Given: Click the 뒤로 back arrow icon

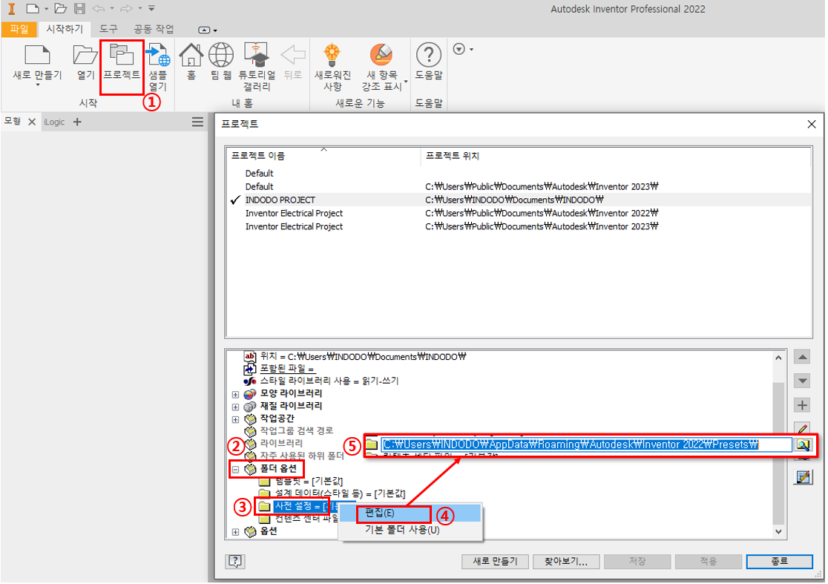Looking at the screenshot, I should [293, 55].
